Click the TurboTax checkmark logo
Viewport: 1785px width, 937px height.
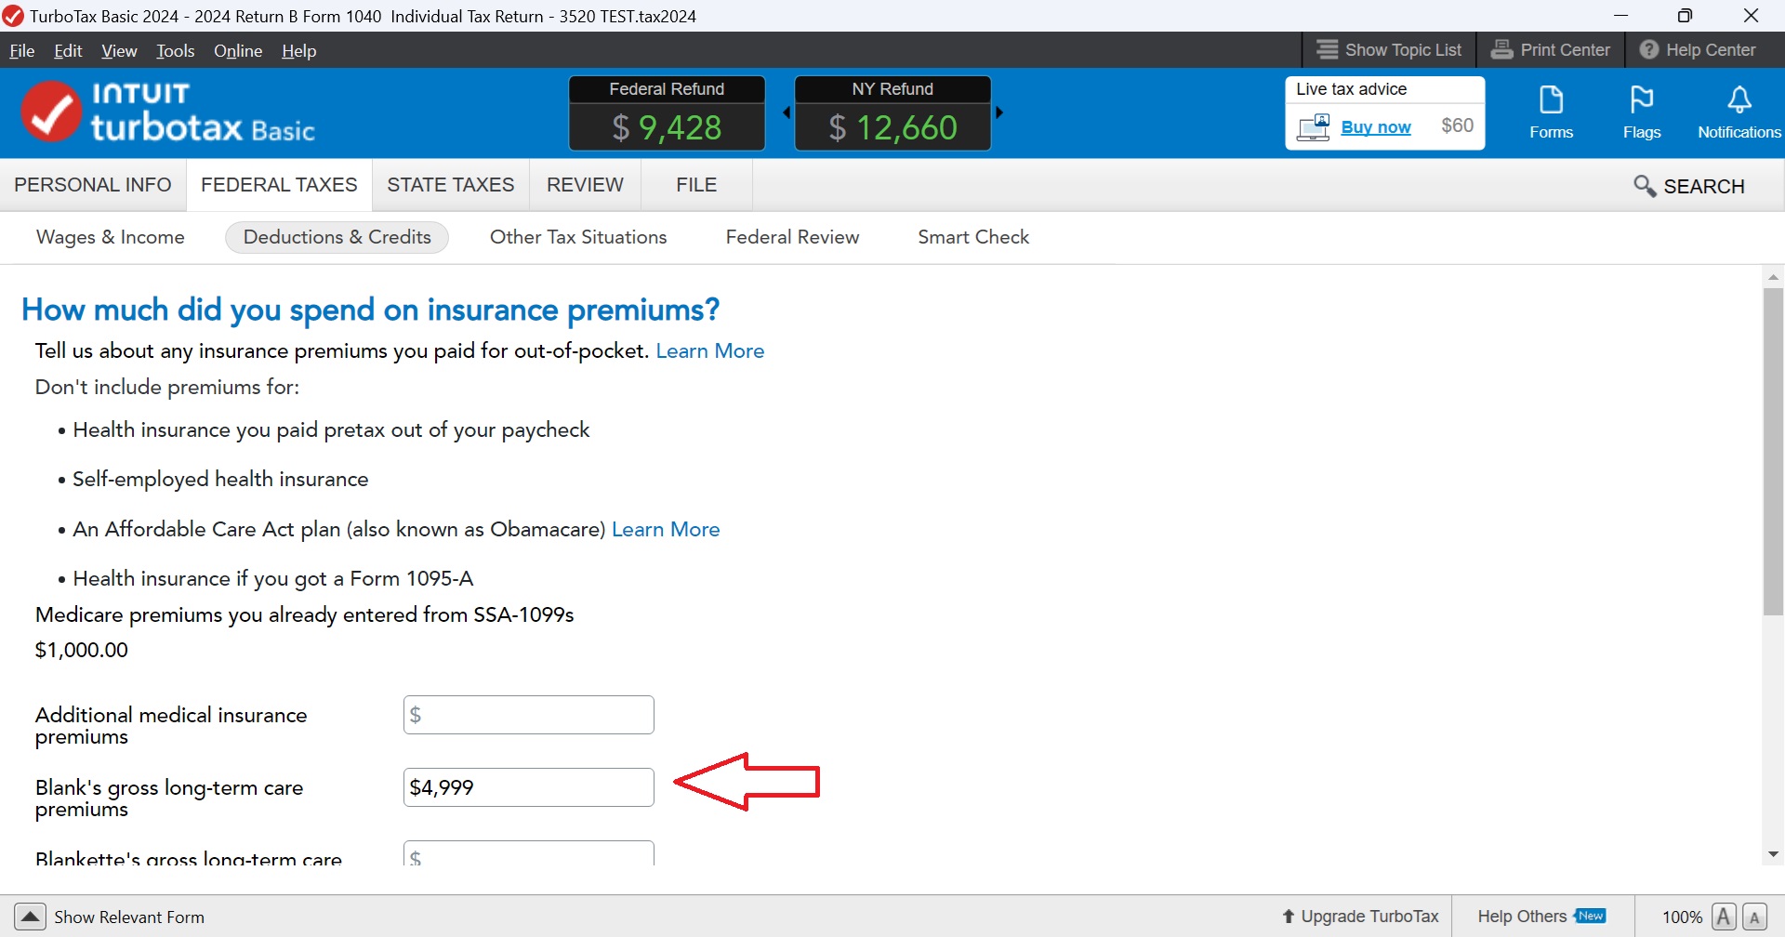click(x=51, y=112)
